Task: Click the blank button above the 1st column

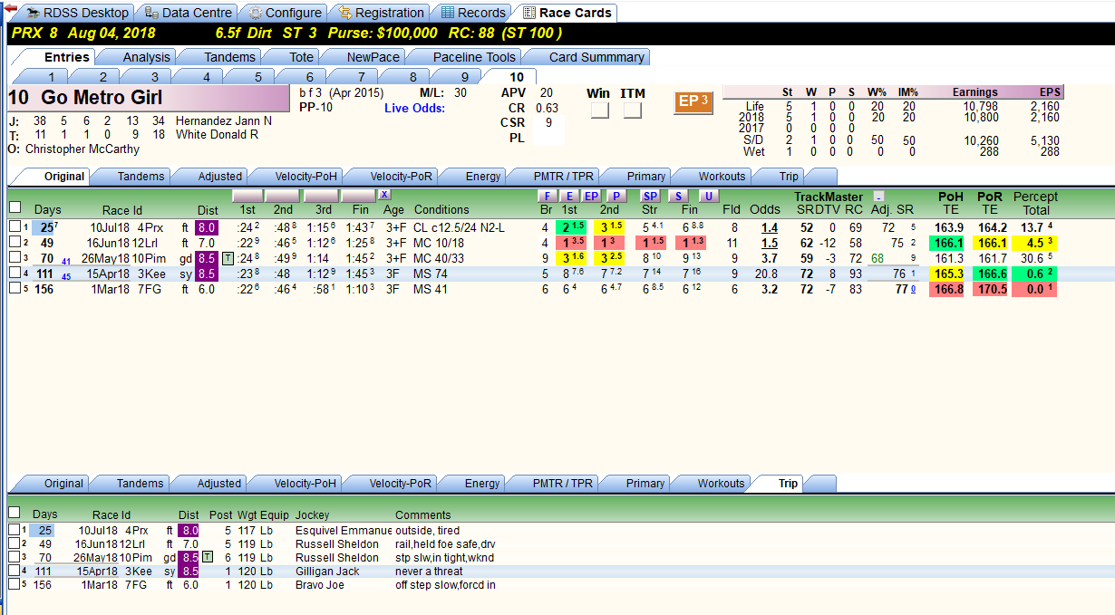Action: pos(247,196)
